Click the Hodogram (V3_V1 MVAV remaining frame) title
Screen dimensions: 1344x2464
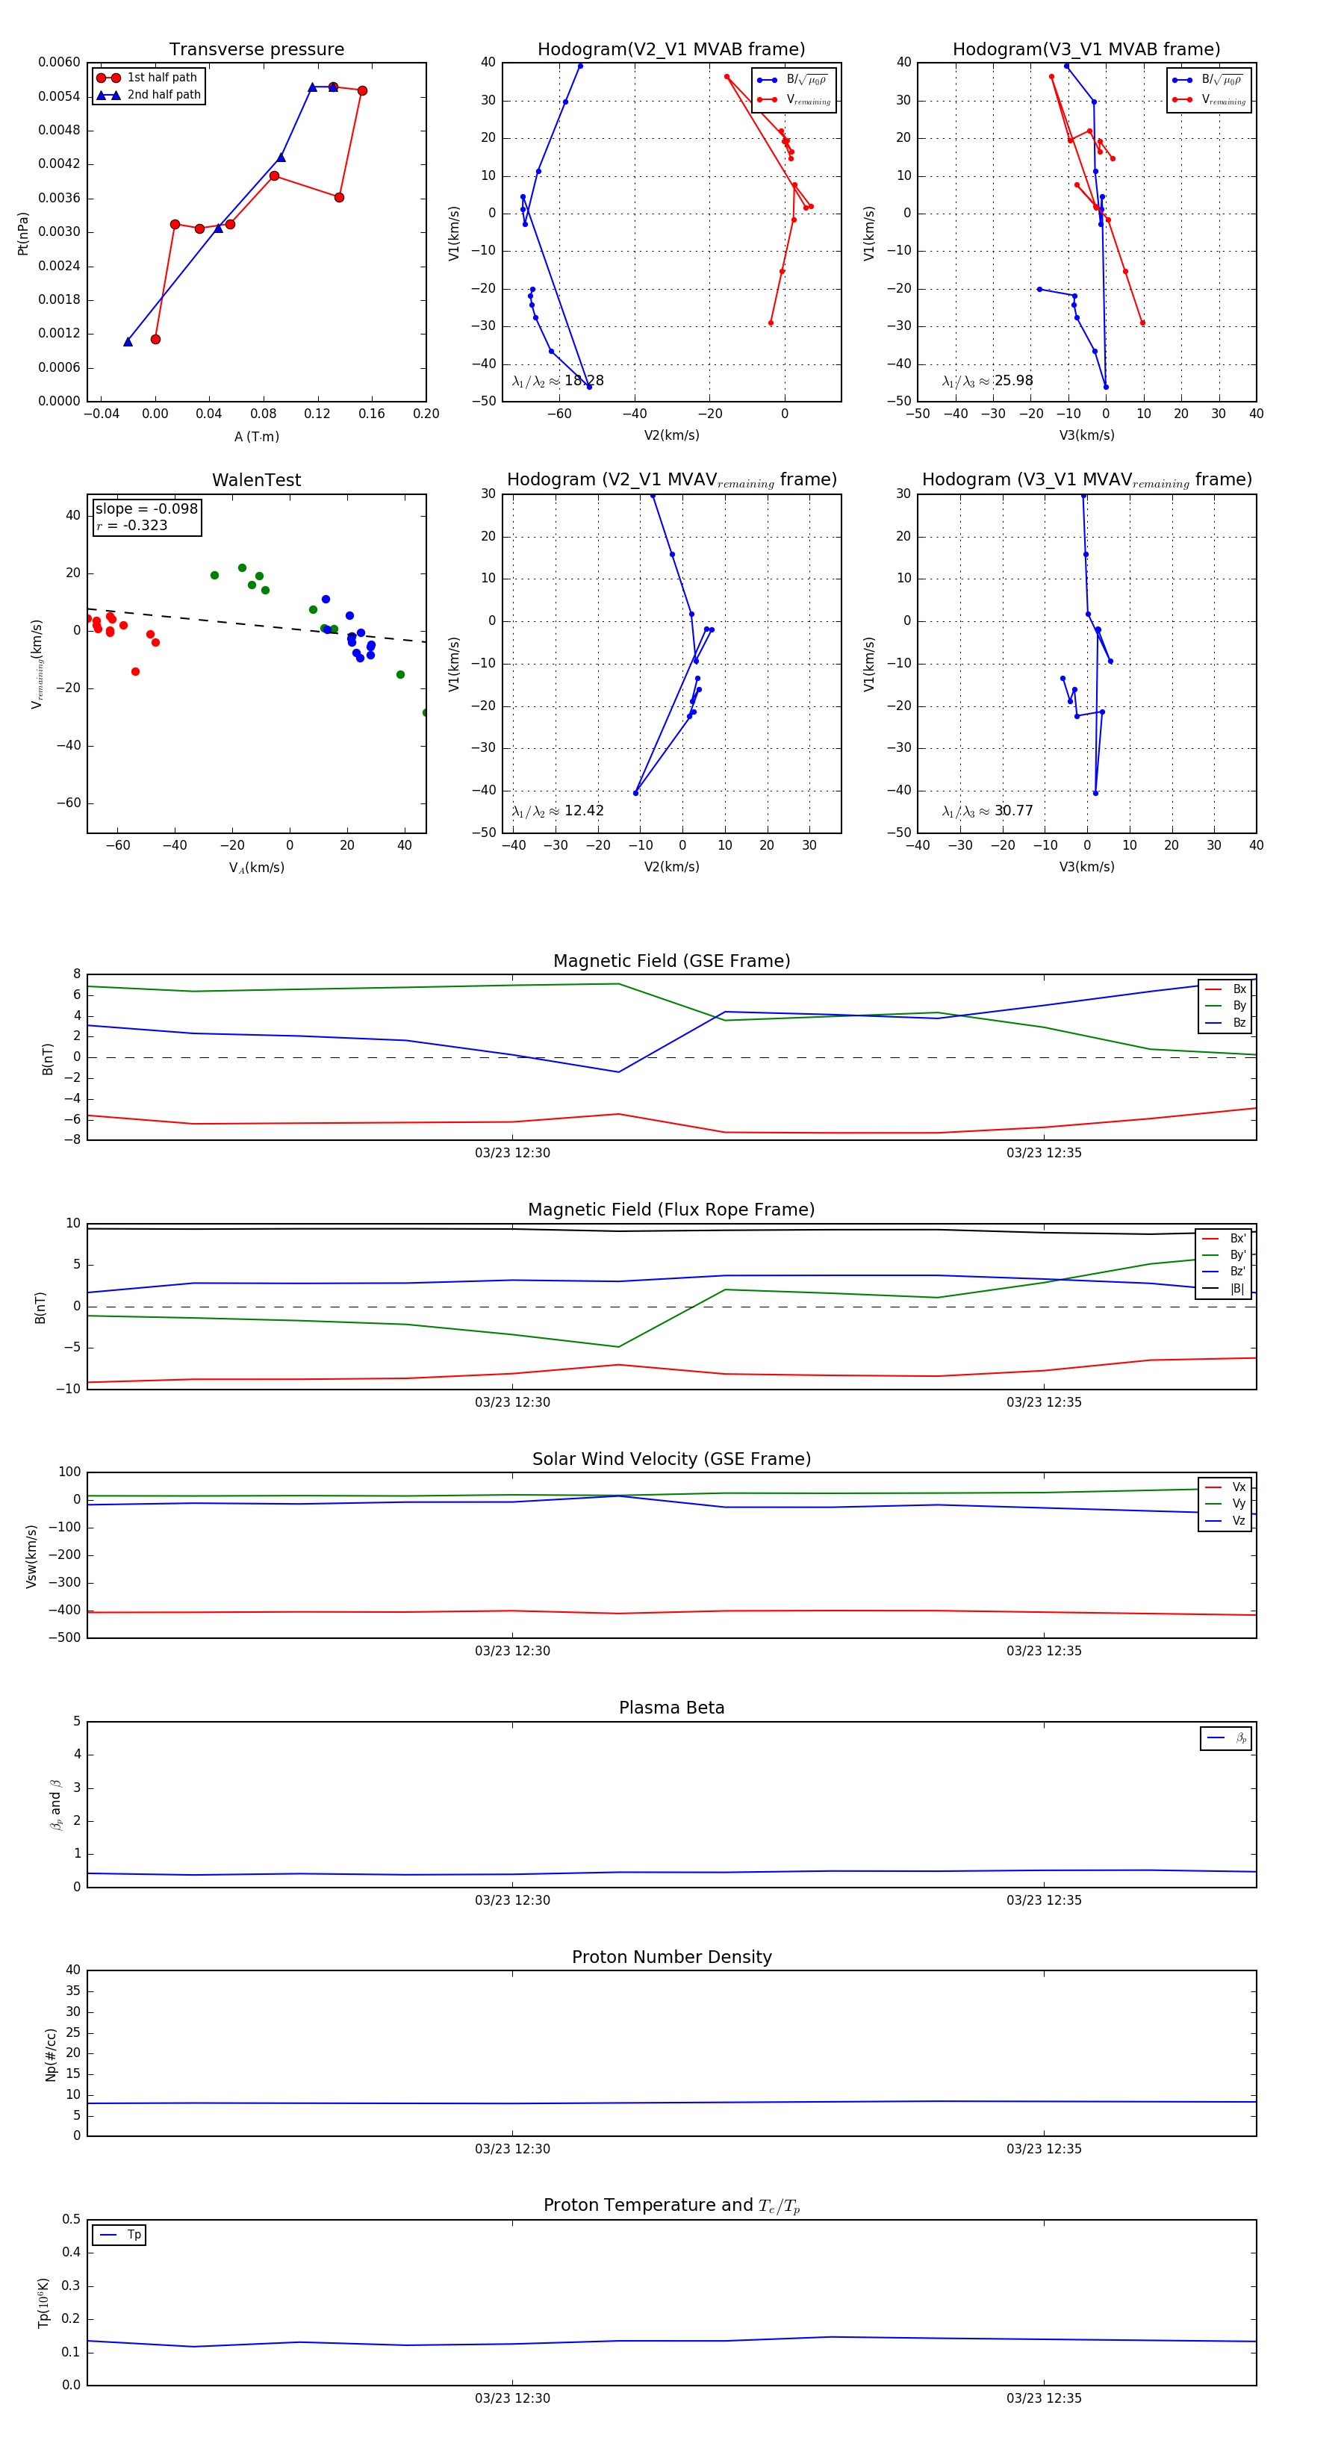[x=1086, y=480]
